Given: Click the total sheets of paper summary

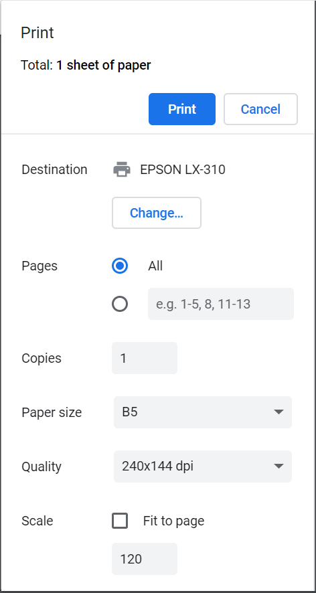Looking at the screenshot, I should pos(86,65).
